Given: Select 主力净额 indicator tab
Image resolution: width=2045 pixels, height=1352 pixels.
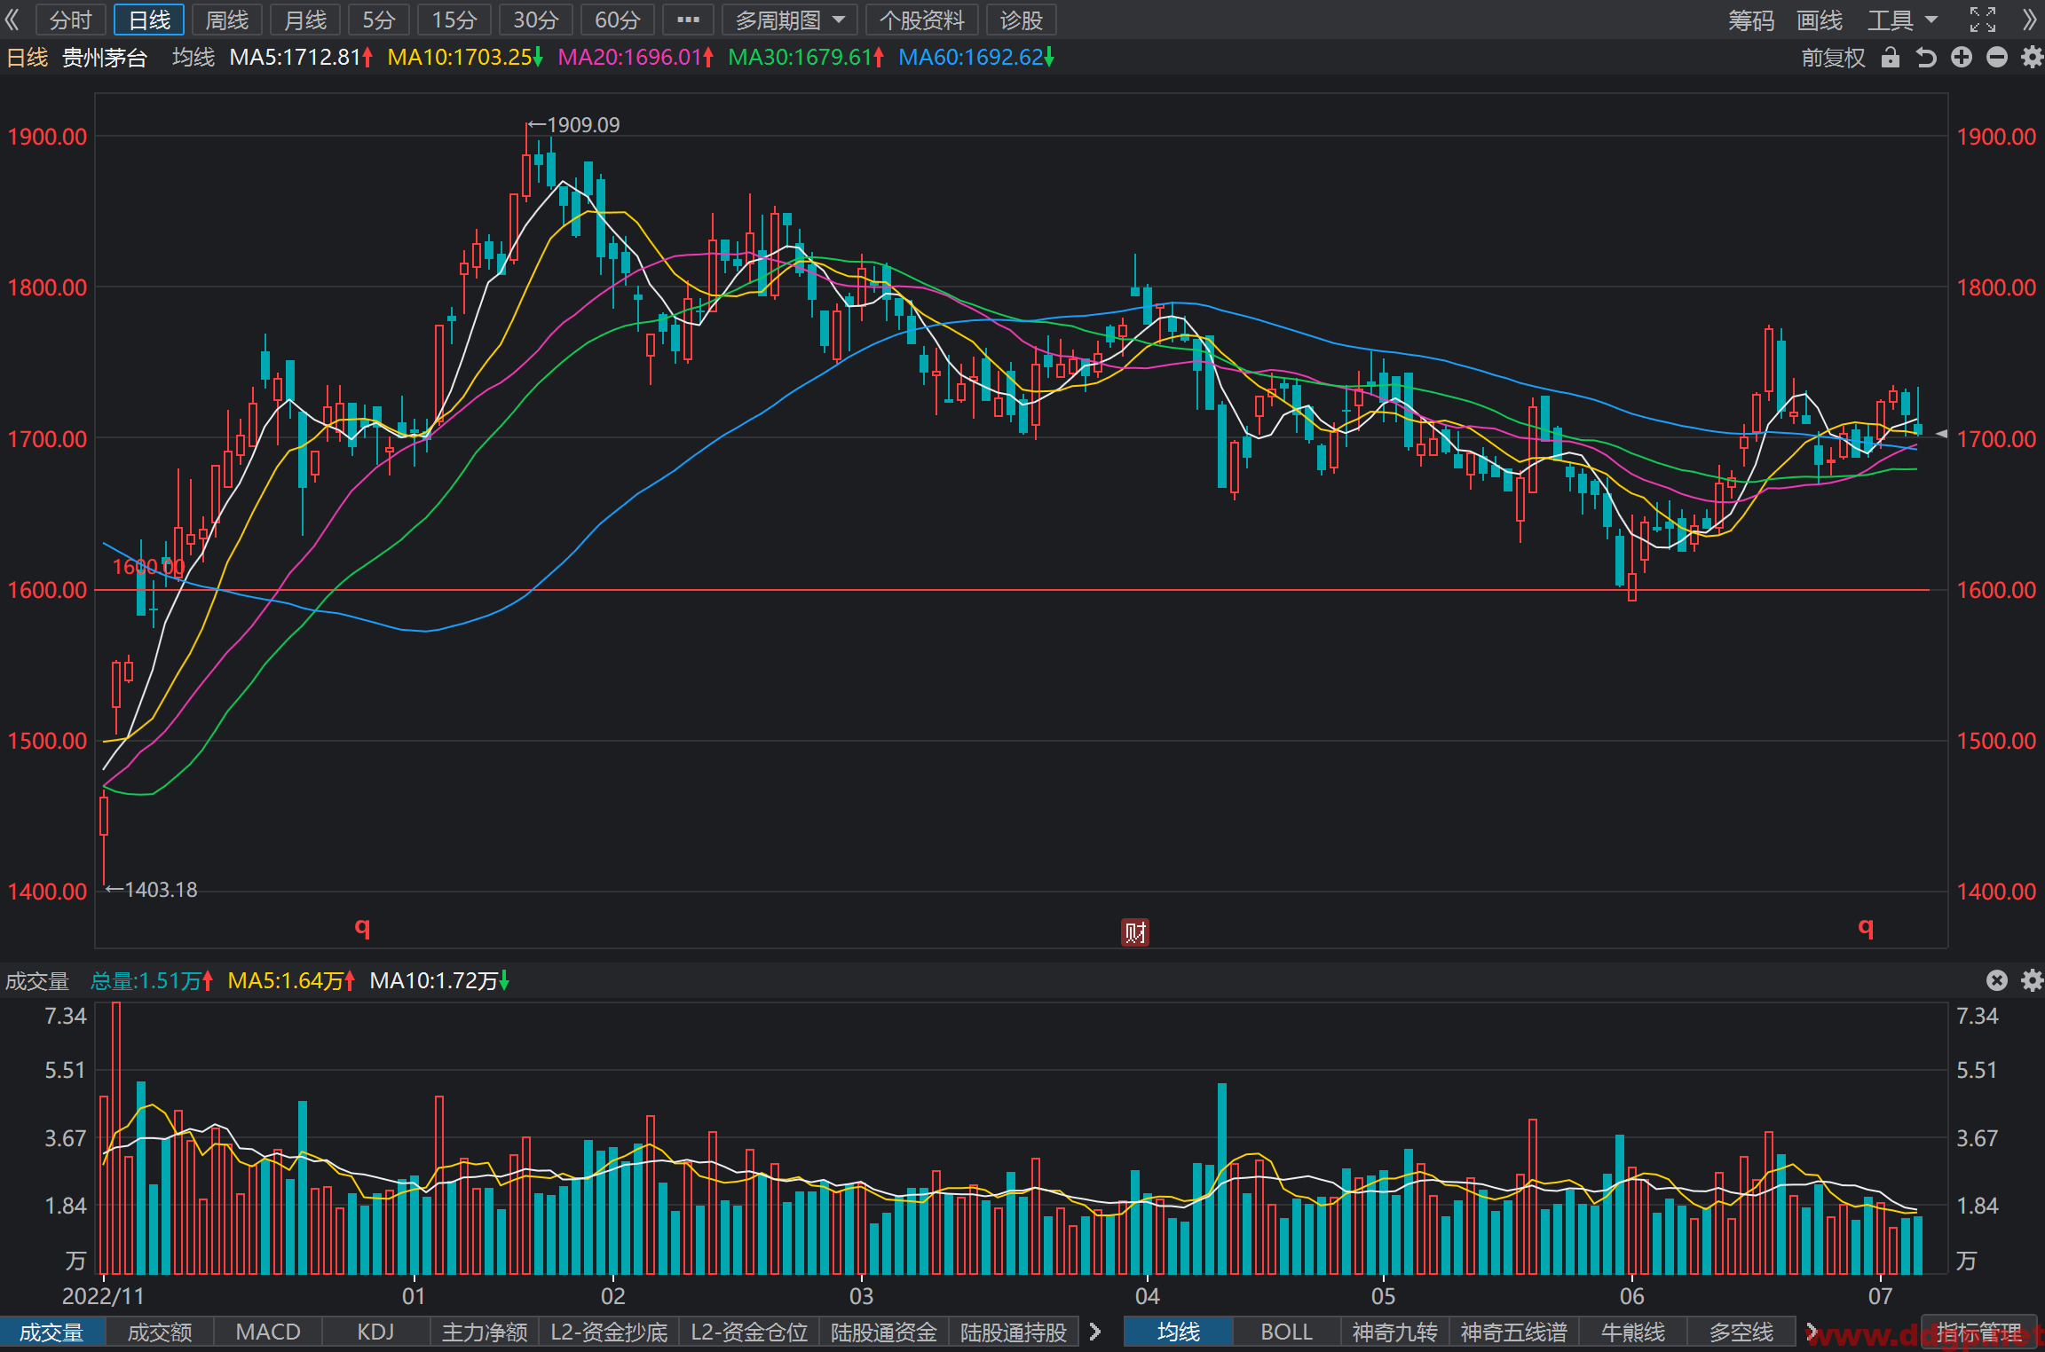Looking at the screenshot, I should 485,1332.
